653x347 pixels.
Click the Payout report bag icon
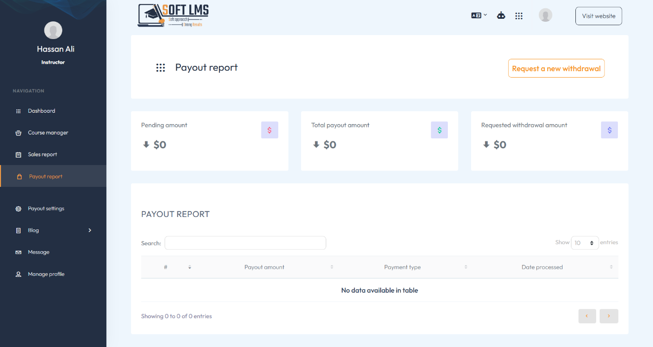click(x=20, y=176)
